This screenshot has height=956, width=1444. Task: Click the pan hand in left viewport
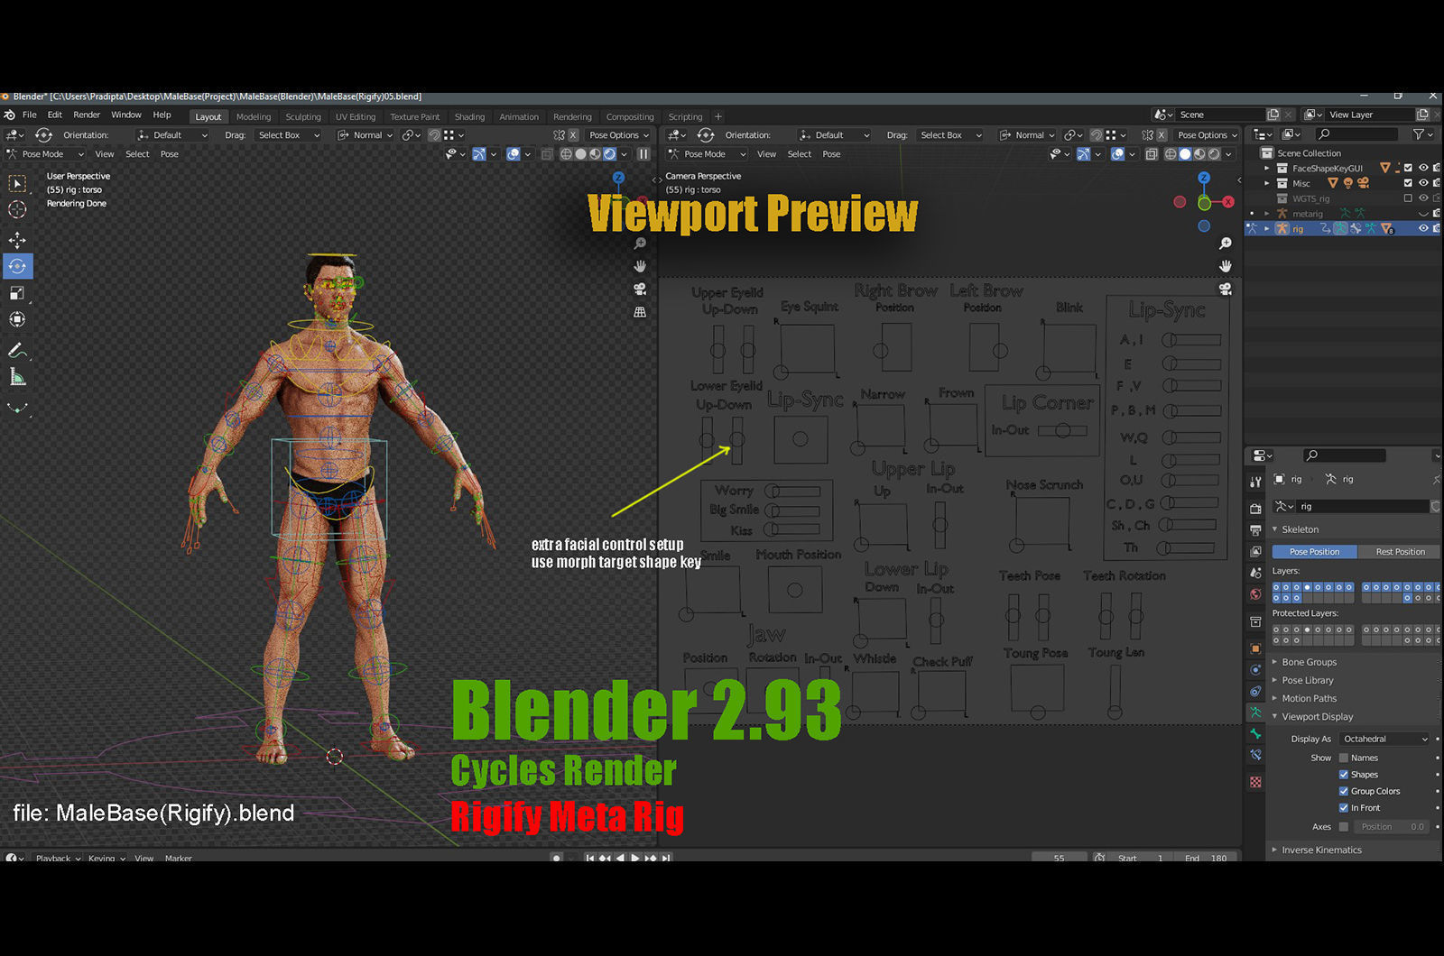640,266
